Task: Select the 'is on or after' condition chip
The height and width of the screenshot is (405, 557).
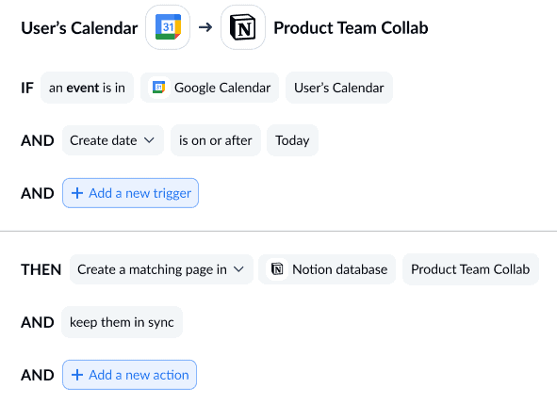Action: [x=216, y=140]
